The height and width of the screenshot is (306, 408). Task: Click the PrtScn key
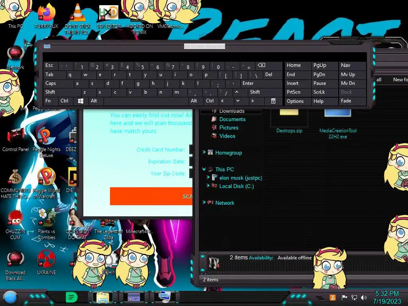297,92
